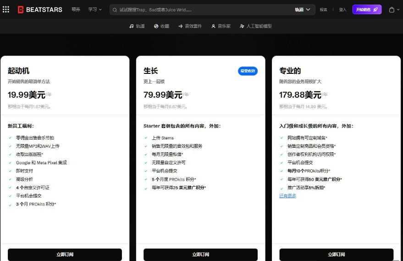Click the 无限量MP3和WAV上传 feature
403x261 pixels.
pyautogui.click(x=38, y=146)
